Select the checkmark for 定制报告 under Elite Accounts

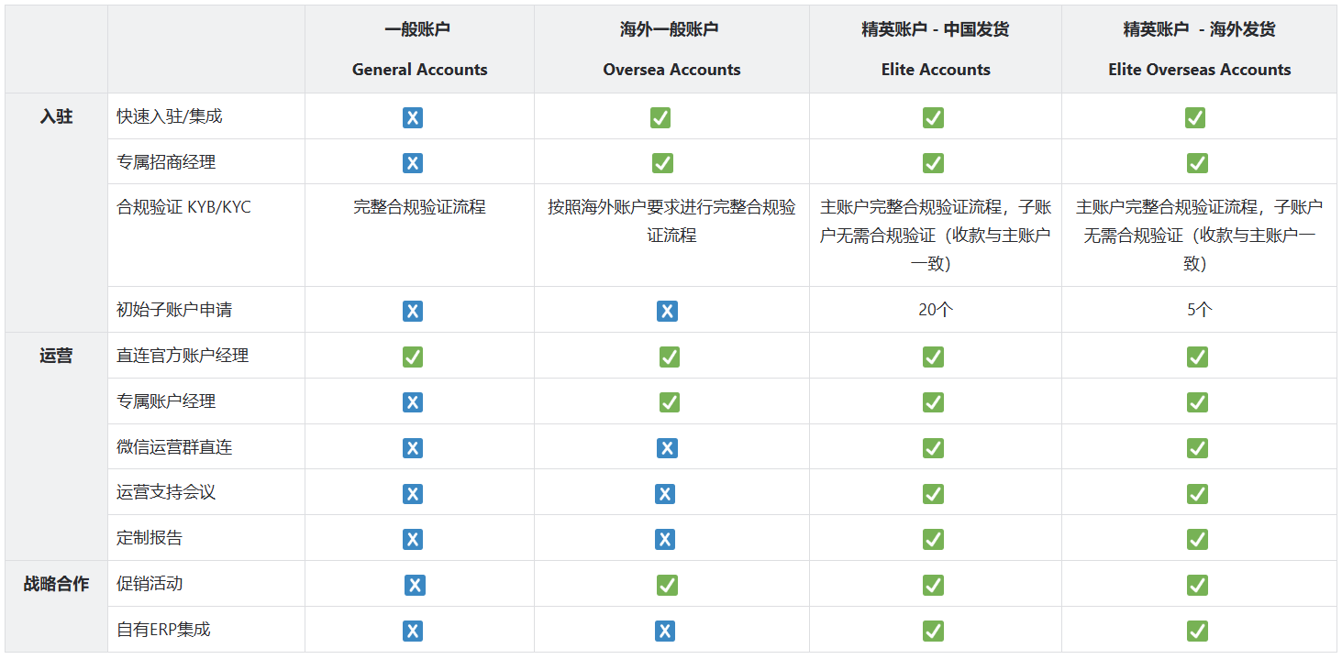point(933,538)
